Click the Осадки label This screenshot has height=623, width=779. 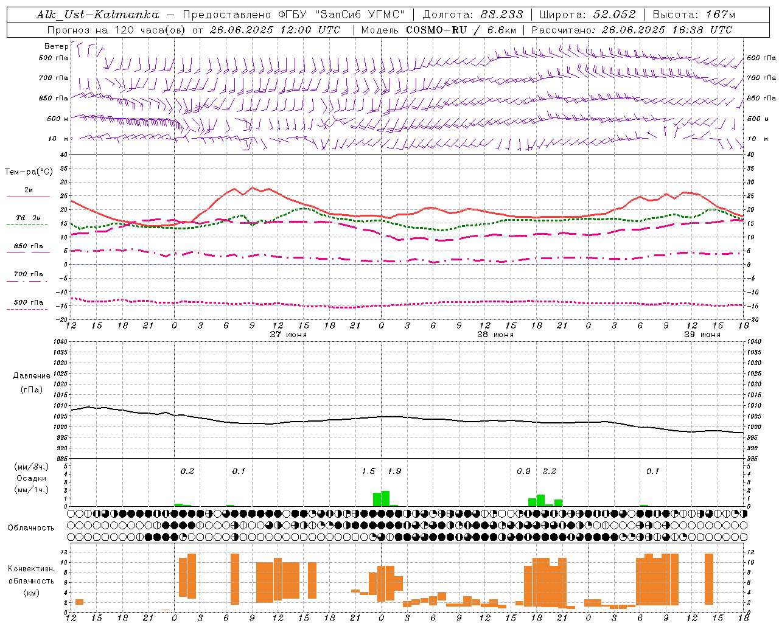click(31, 478)
